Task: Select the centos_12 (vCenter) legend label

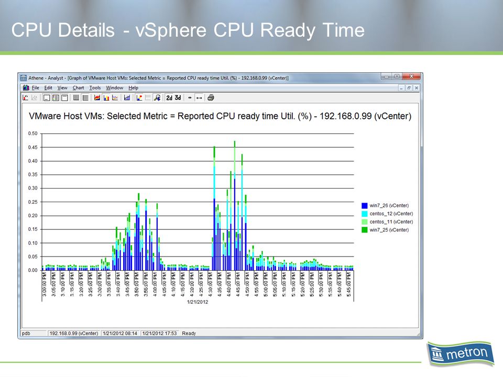Action: (x=391, y=214)
